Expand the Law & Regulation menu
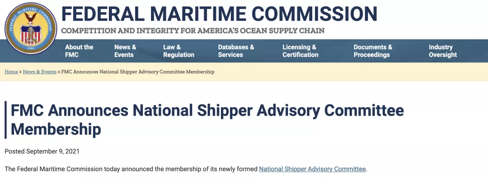Image resolution: width=488 pixels, height=178 pixels. (178, 51)
